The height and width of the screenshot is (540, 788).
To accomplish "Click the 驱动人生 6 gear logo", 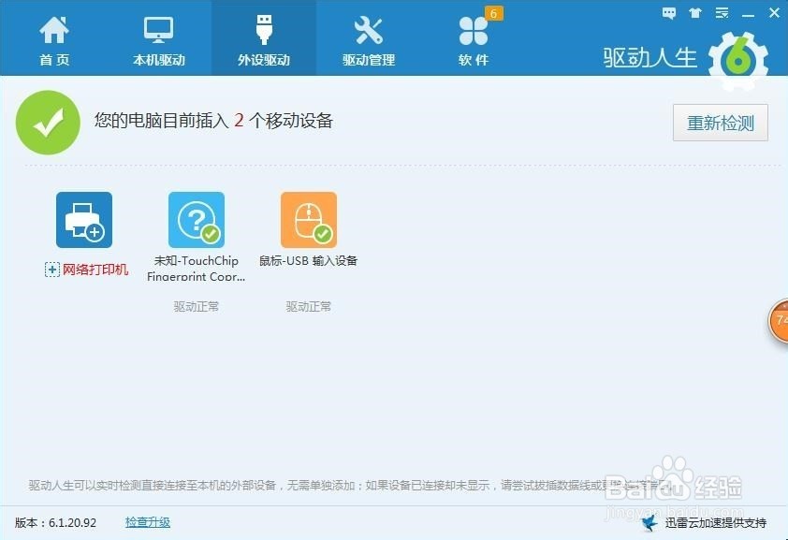I will [738, 61].
